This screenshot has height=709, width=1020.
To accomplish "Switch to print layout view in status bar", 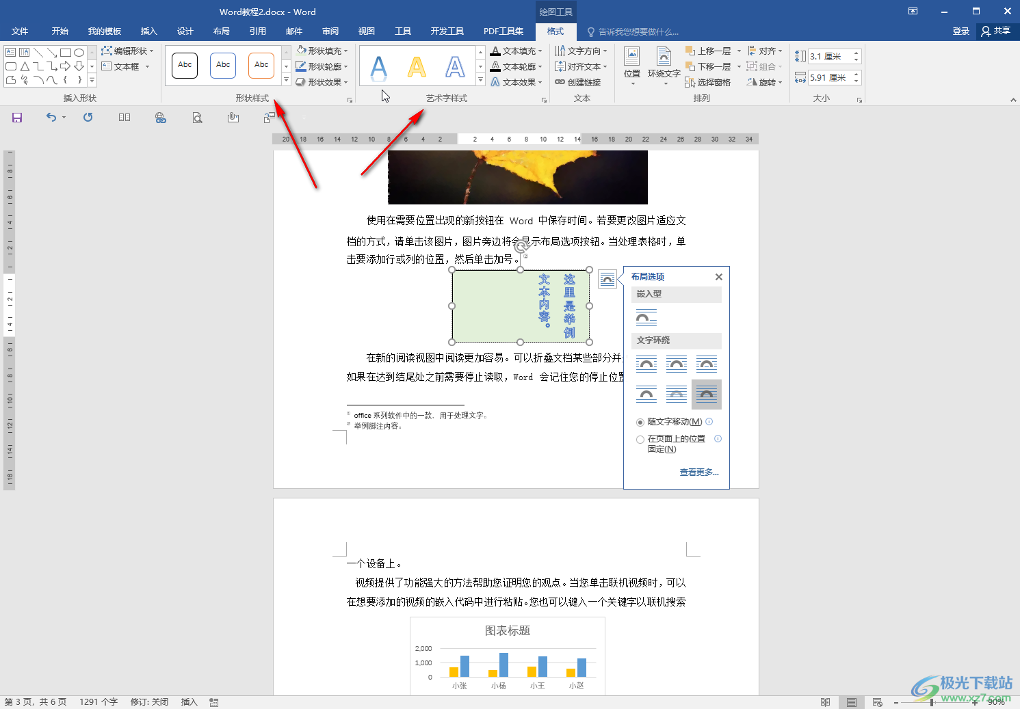I will point(852,702).
